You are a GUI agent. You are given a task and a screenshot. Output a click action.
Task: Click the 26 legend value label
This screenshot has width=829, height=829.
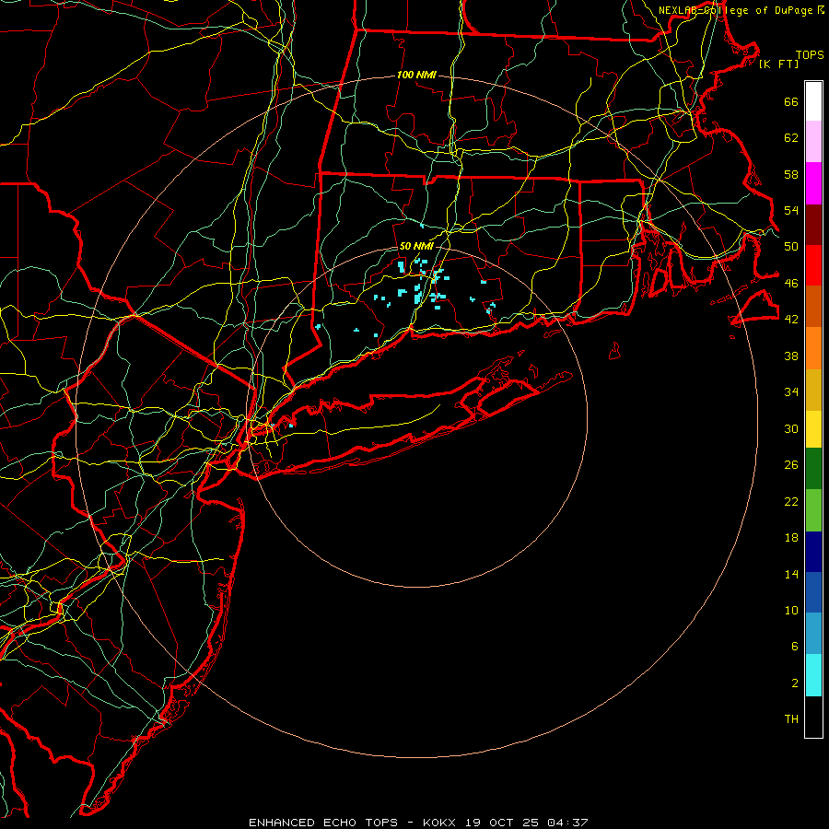(x=791, y=465)
